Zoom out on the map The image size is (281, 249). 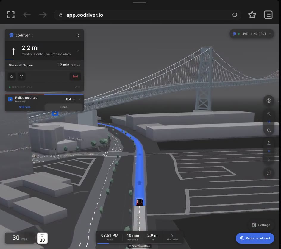tap(269, 130)
